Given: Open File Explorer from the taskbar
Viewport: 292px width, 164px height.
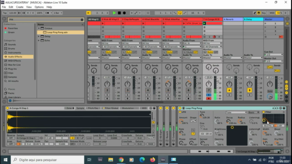Looking at the screenshot, I should (110, 160).
